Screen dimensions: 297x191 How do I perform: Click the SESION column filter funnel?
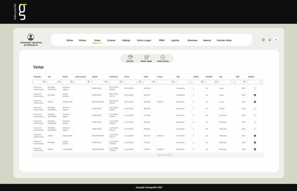(106, 82)
